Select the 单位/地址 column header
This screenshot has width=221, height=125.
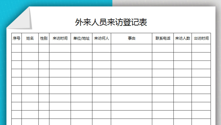coord(82,39)
